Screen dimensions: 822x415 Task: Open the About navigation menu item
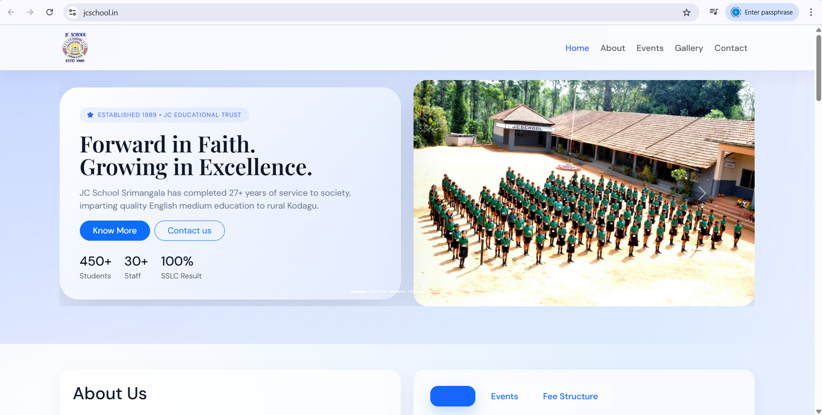612,48
